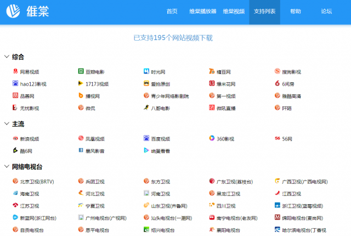The height and width of the screenshot is (236, 351).
Task: Click the 网易视频 site icon
Action: [15, 71]
